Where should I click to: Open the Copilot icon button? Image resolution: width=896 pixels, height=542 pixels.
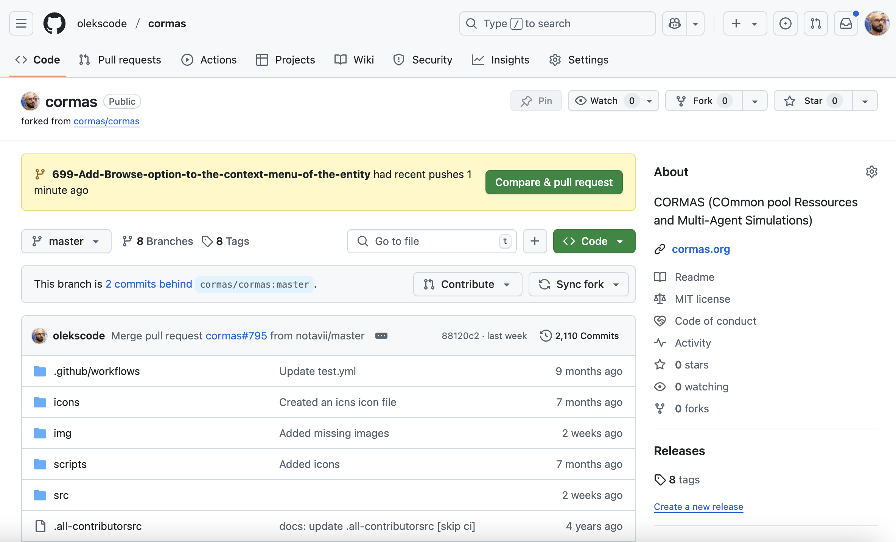coord(675,23)
